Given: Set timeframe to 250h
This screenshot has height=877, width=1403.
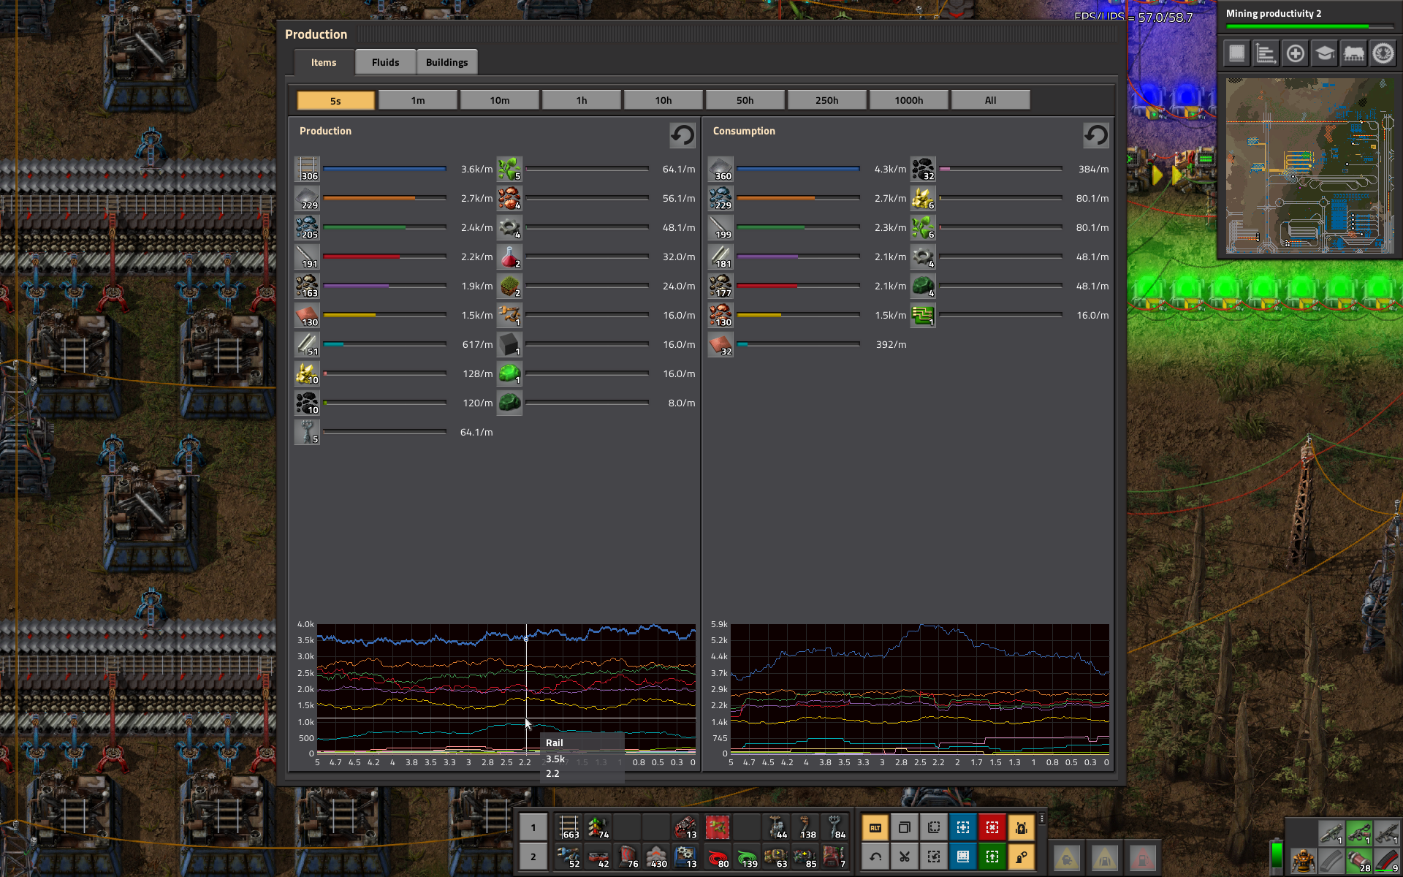Looking at the screenshot, I should 826,100.
